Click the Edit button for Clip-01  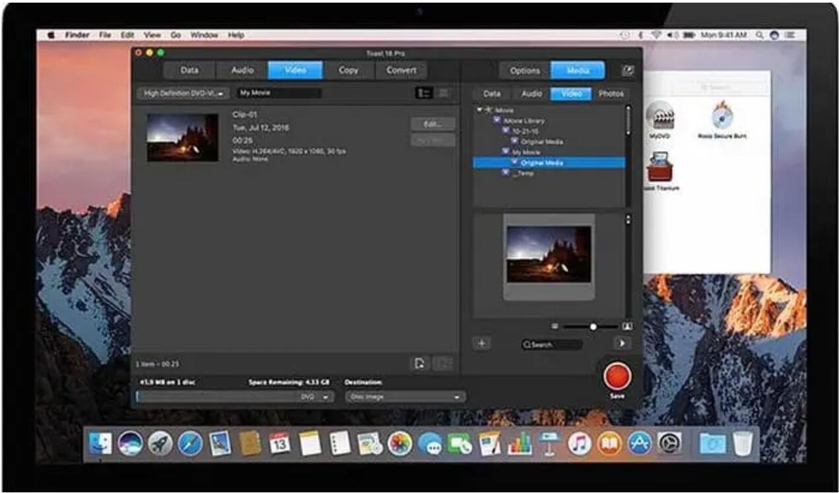click(433, 124)
